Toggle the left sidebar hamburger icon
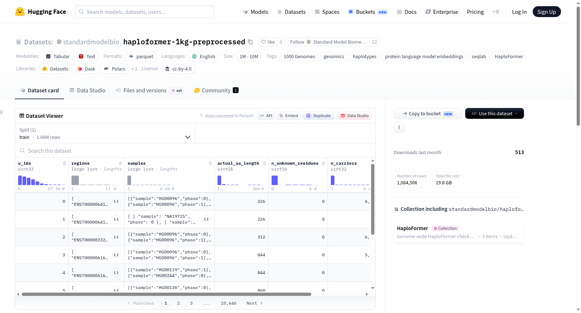Screen dimensions: 581x313 (x=2, y=112)
